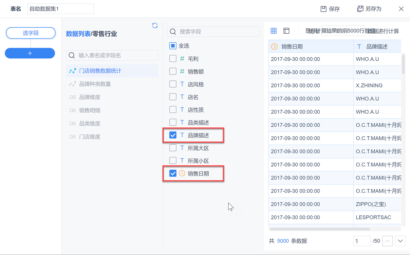Switch to table grid preview icon

[274, 31]
